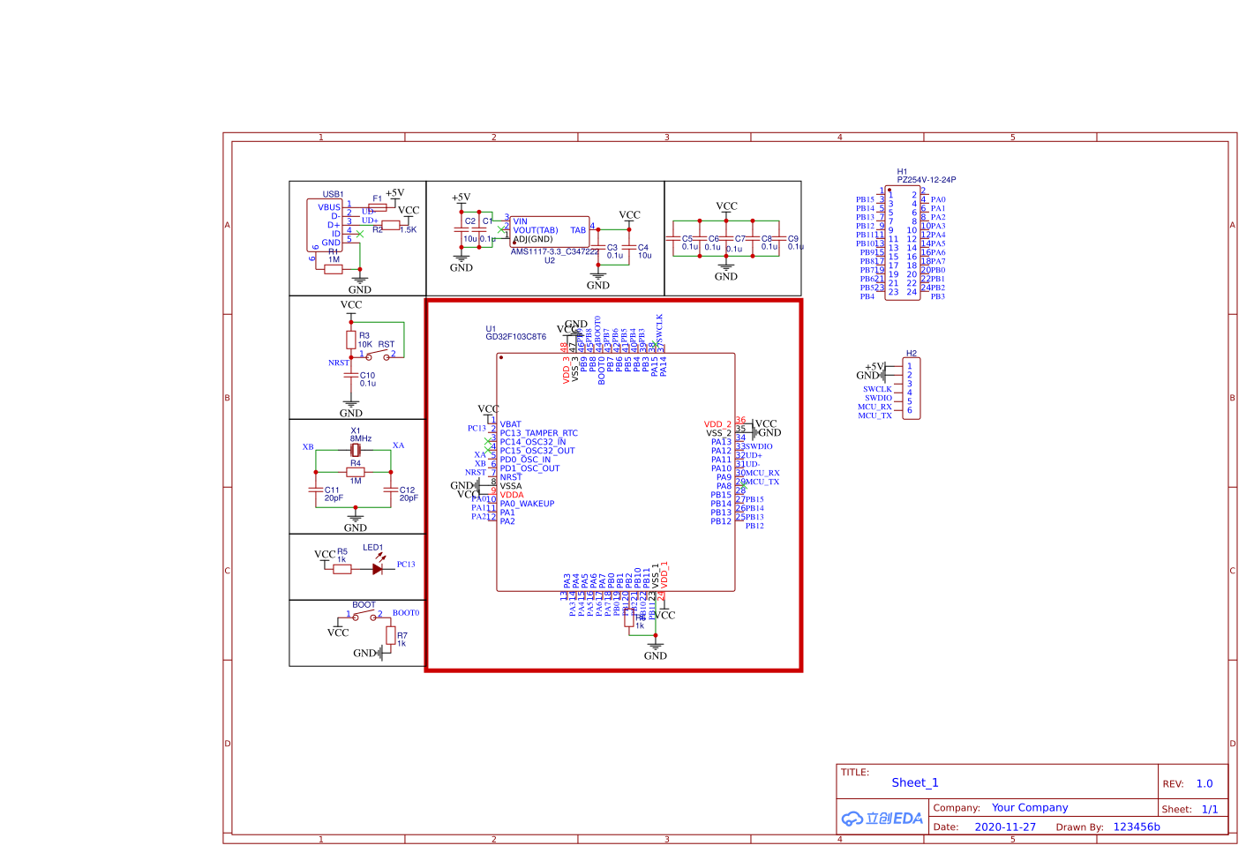The image size is (1246, 853).
Task: Select the USB1 connector label
Action: pos(333,194)
